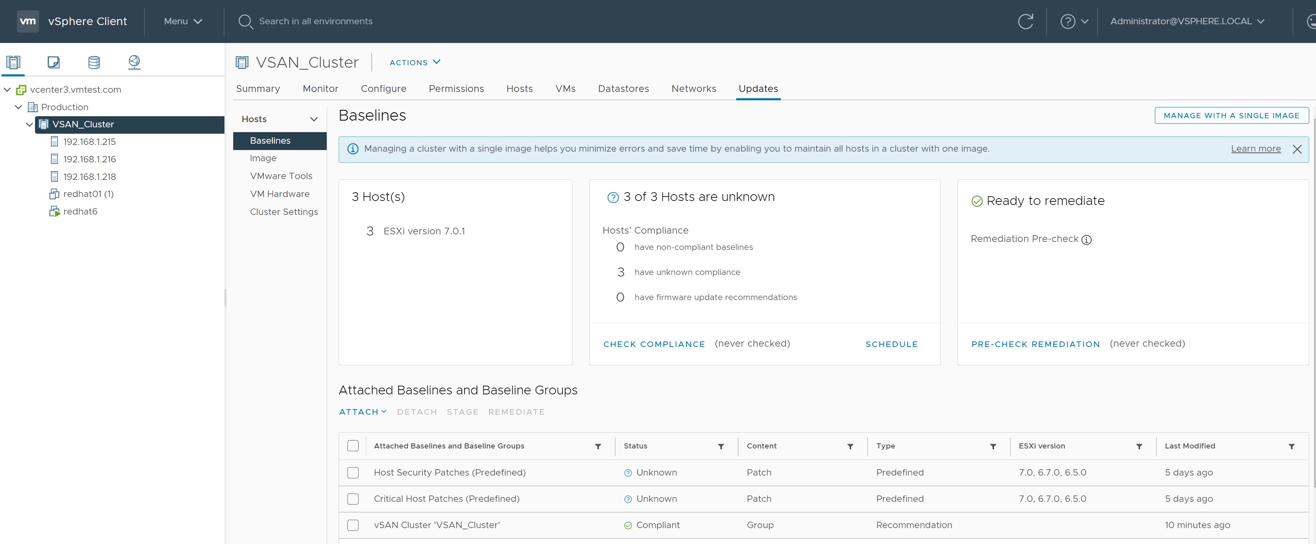Switch to VMs and Templates inventory icon
The image size is (1316, 544).
[x=53, y=62]
